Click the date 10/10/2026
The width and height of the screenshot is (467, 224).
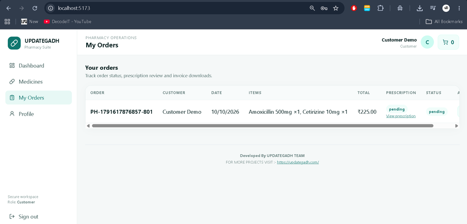click(225, 112)
